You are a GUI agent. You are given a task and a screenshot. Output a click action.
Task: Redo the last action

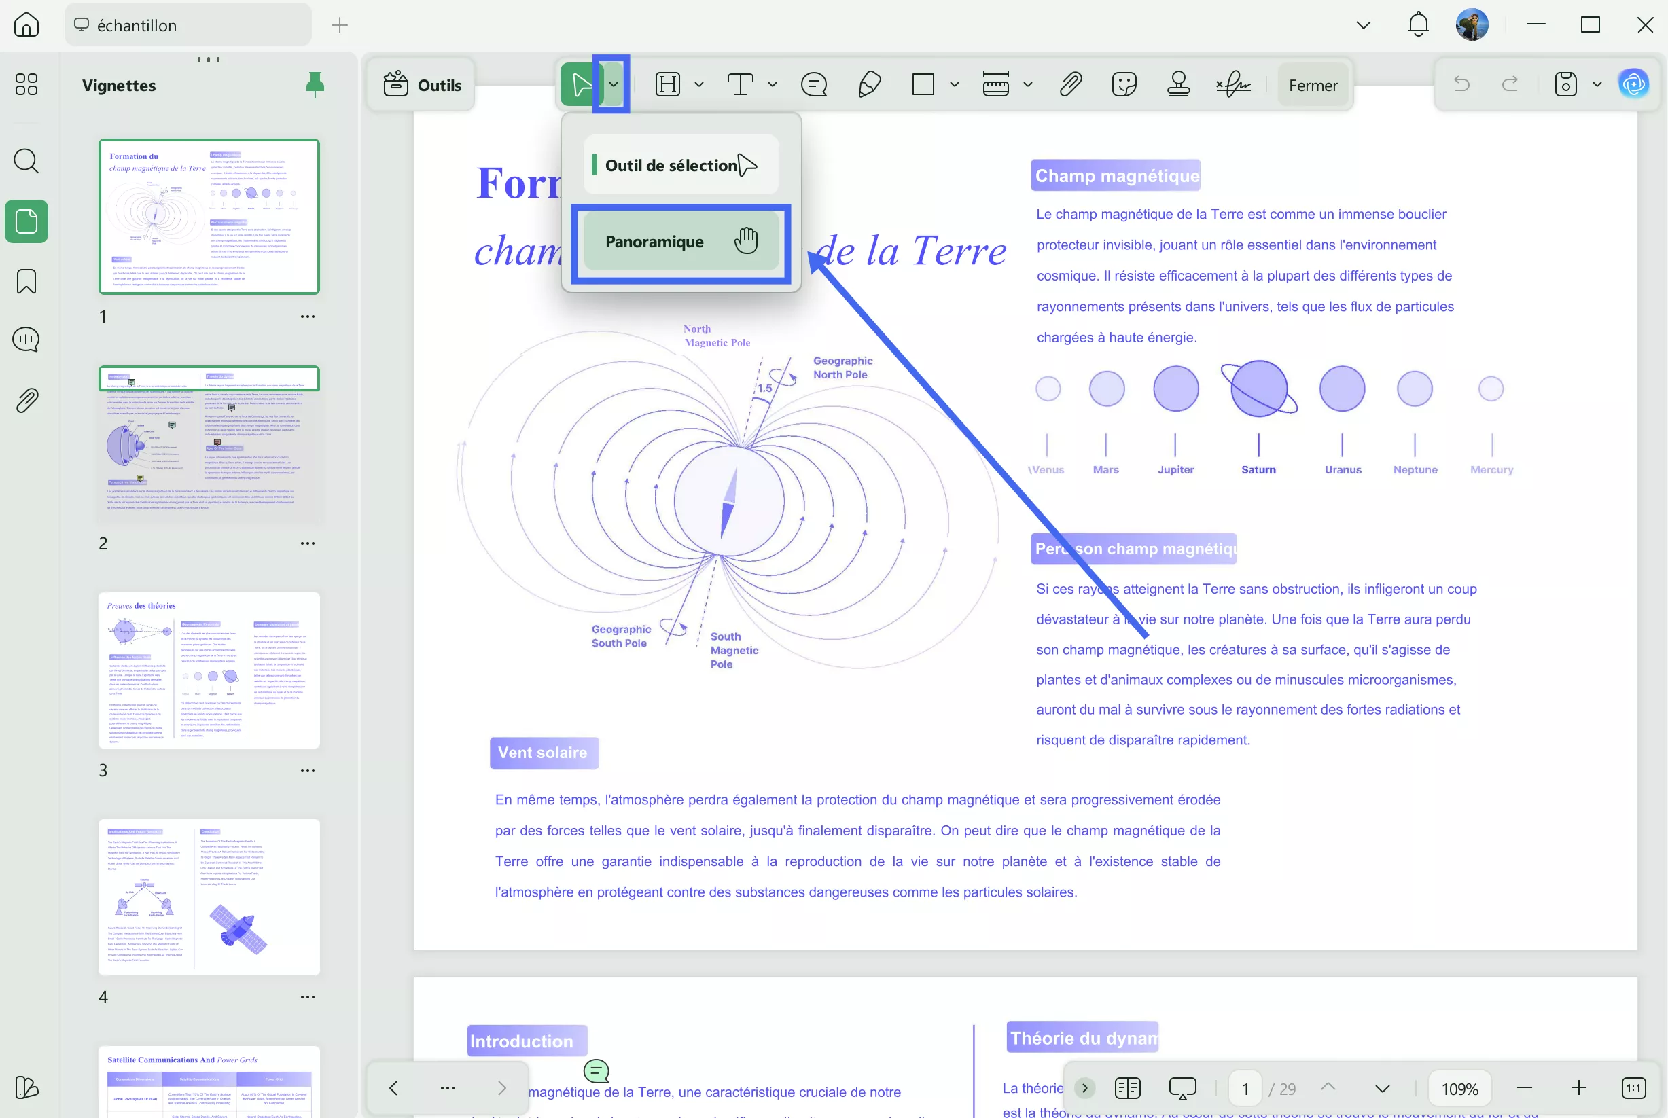pyautogui.click(x=1510, y=84)
